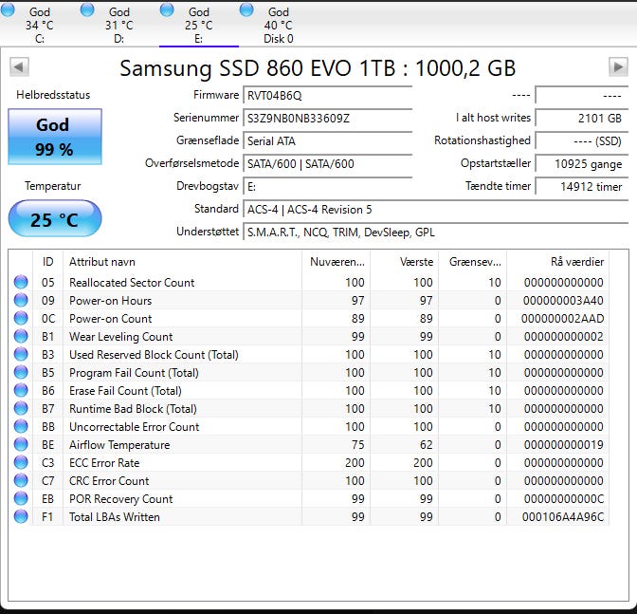Screen dimensions: 637x614
Task: Click the 'Rå værdier' column header
Action: coord(576,261)
